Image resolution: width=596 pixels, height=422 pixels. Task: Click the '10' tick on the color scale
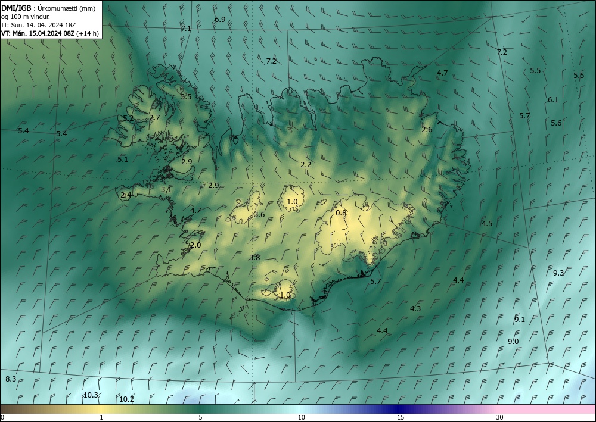click(301, 417)
